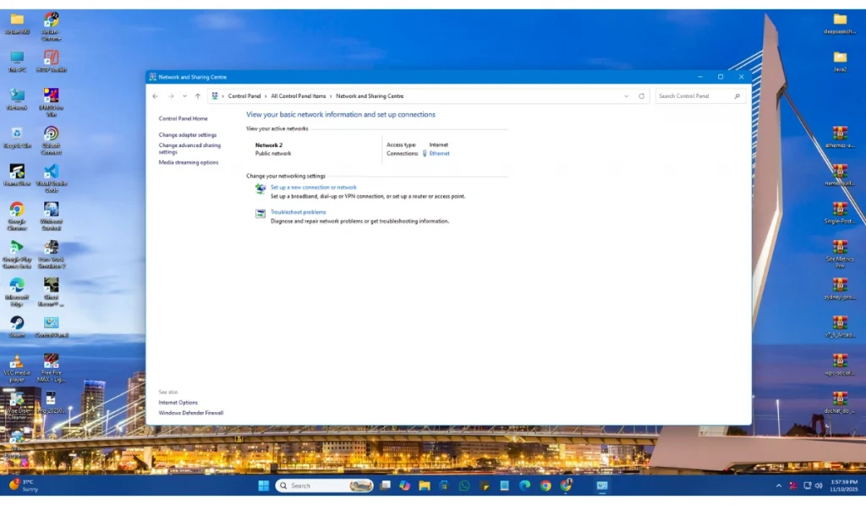This screenshot has height=505, width=866.
Task: Show hidden system tray icons
Action: (779, 486)
